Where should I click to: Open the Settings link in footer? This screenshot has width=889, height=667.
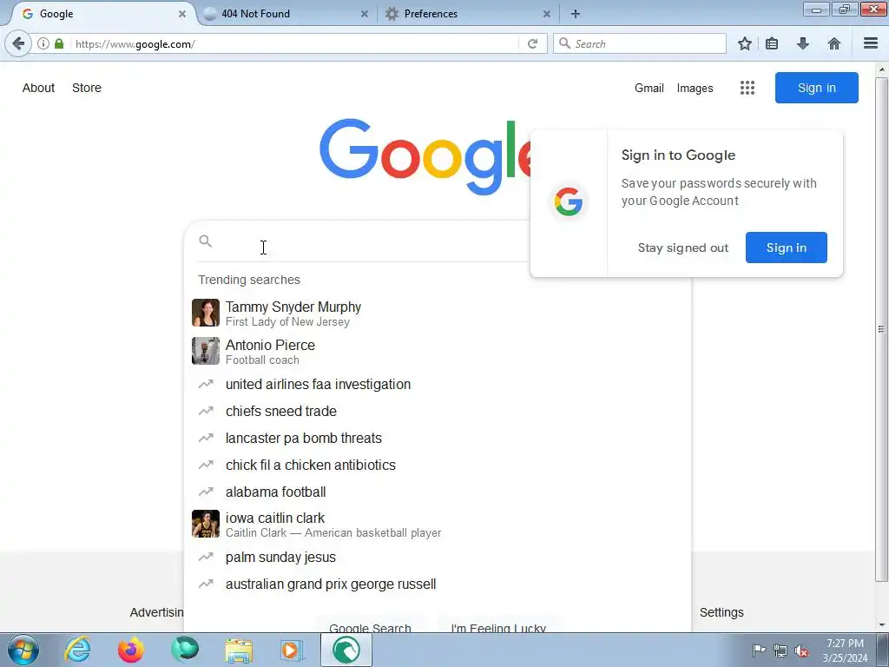721,612
